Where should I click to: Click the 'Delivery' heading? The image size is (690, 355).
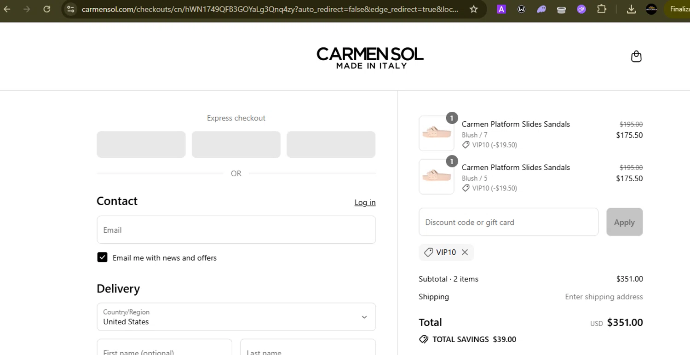click(x=118, y=288)
